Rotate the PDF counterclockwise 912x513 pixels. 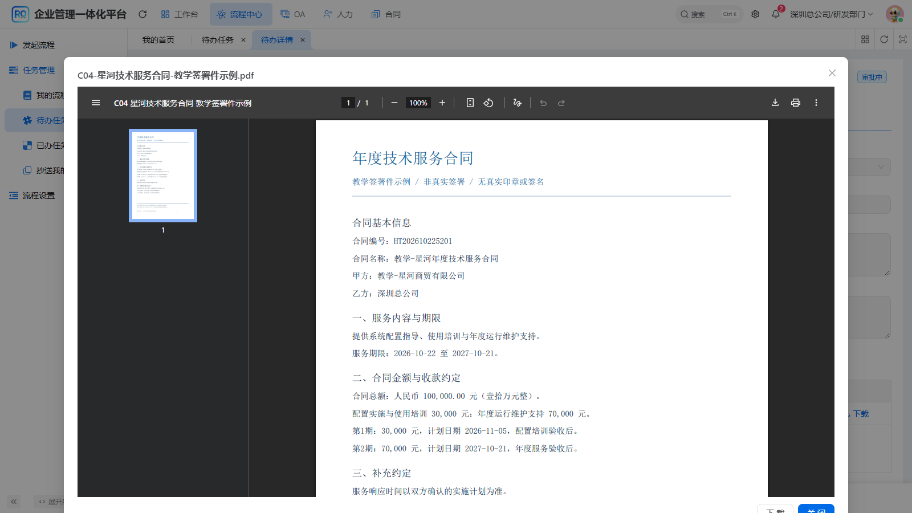click(488, 103)
